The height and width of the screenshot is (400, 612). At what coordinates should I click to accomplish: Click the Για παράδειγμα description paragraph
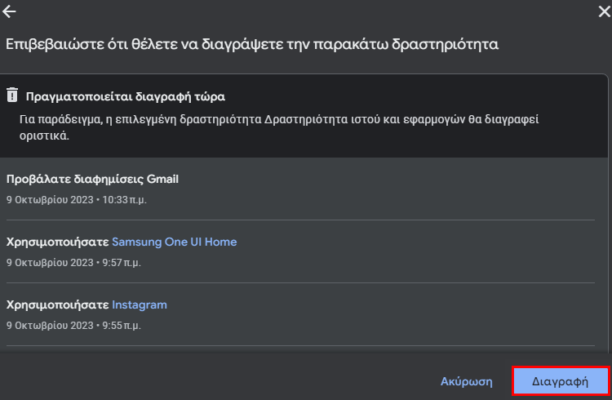tap(279, 127)
